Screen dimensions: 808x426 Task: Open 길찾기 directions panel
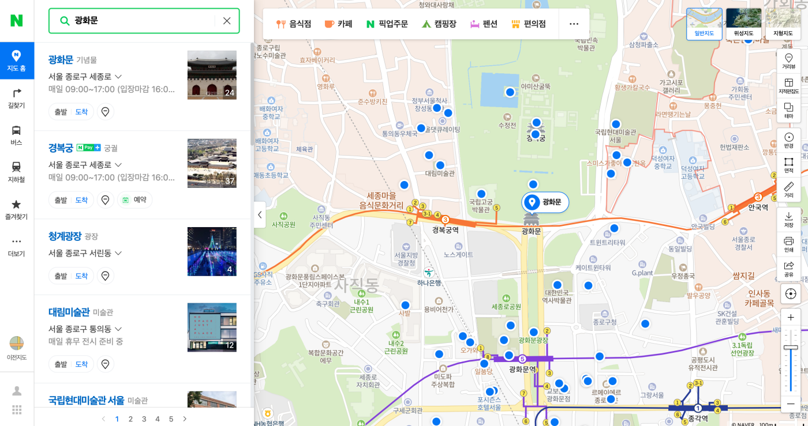tap(17, 97)
